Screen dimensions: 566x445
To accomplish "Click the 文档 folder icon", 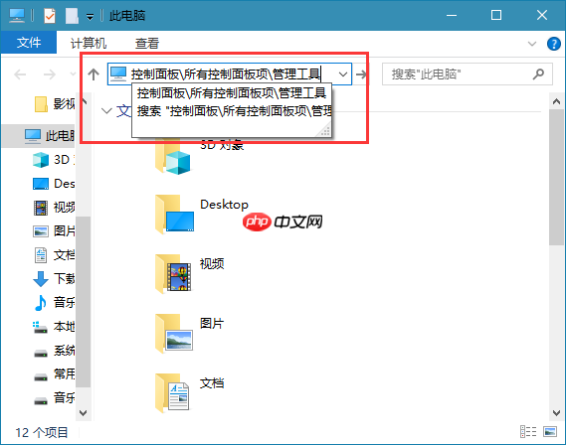I will click(x=172, y=393).
